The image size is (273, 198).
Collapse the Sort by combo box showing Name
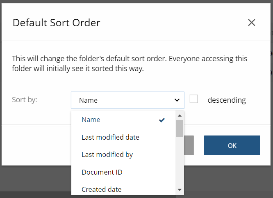point(127,100)
